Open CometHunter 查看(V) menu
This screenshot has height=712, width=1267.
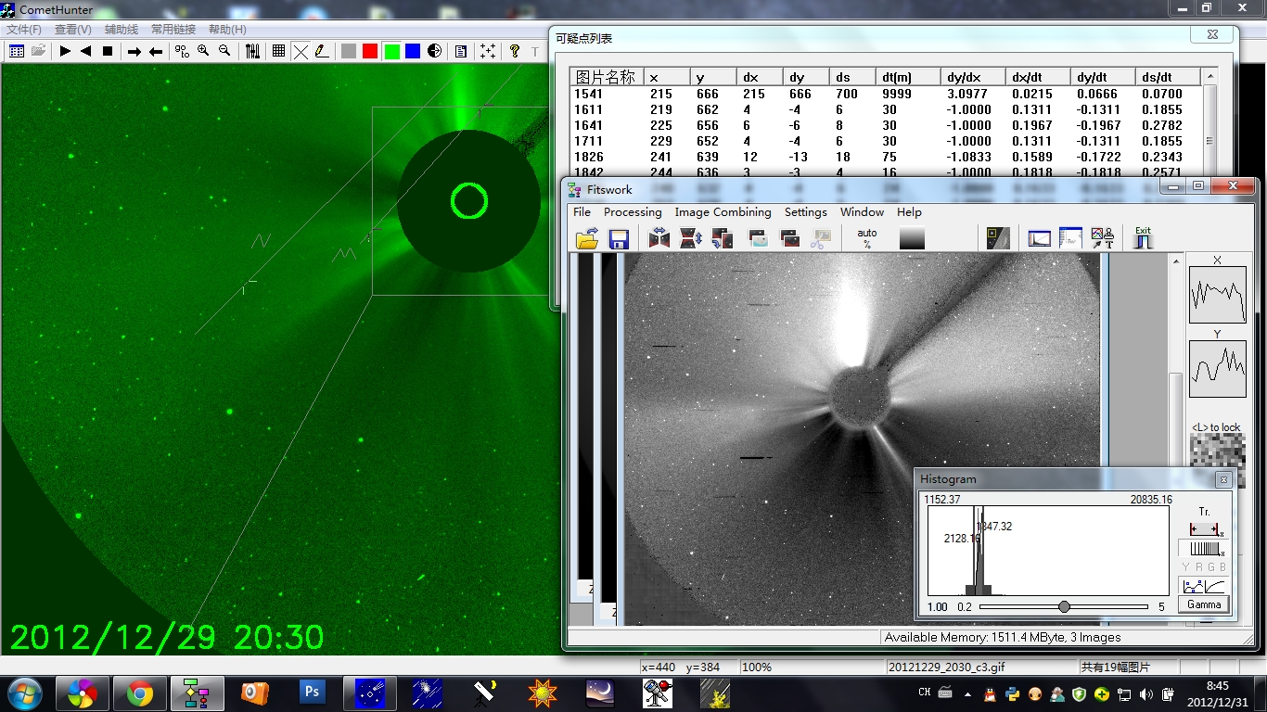[72, 30]
